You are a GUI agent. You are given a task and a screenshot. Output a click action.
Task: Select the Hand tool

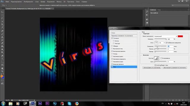click(x=2, y=68)
